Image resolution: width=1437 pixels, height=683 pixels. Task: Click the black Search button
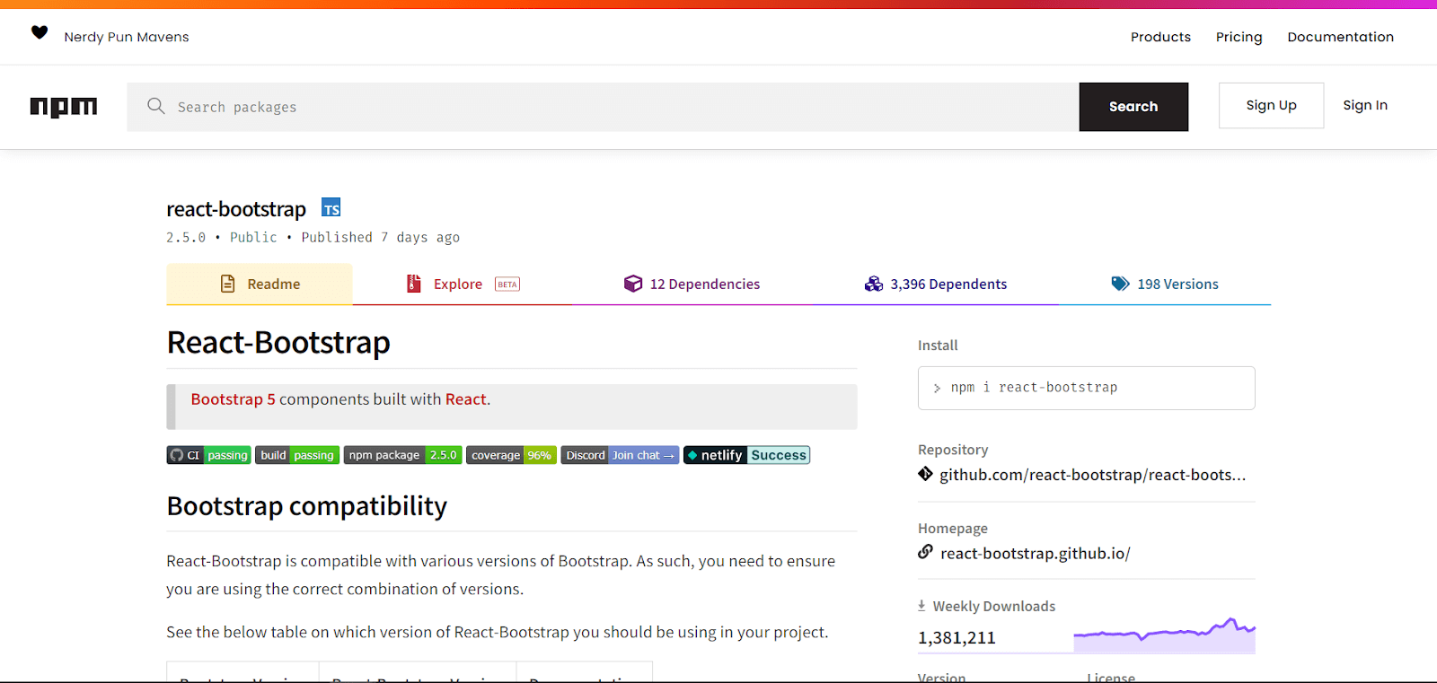(x=1133, y=107)
